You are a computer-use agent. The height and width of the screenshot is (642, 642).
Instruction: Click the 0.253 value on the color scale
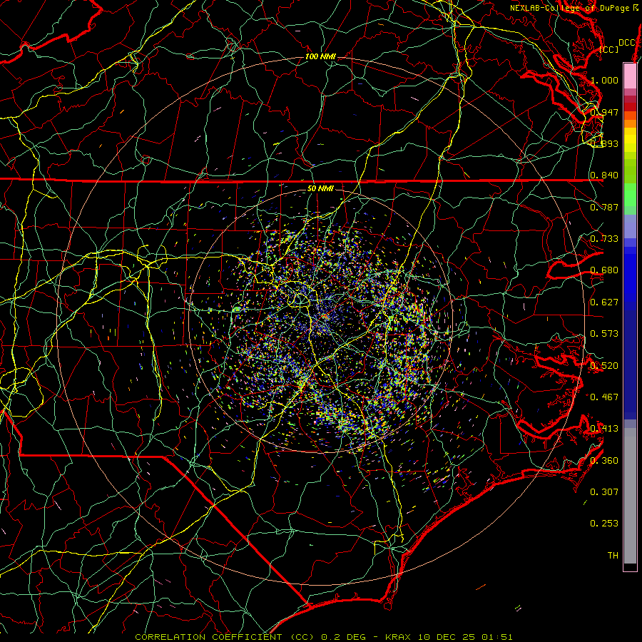[x=604, y=524]
